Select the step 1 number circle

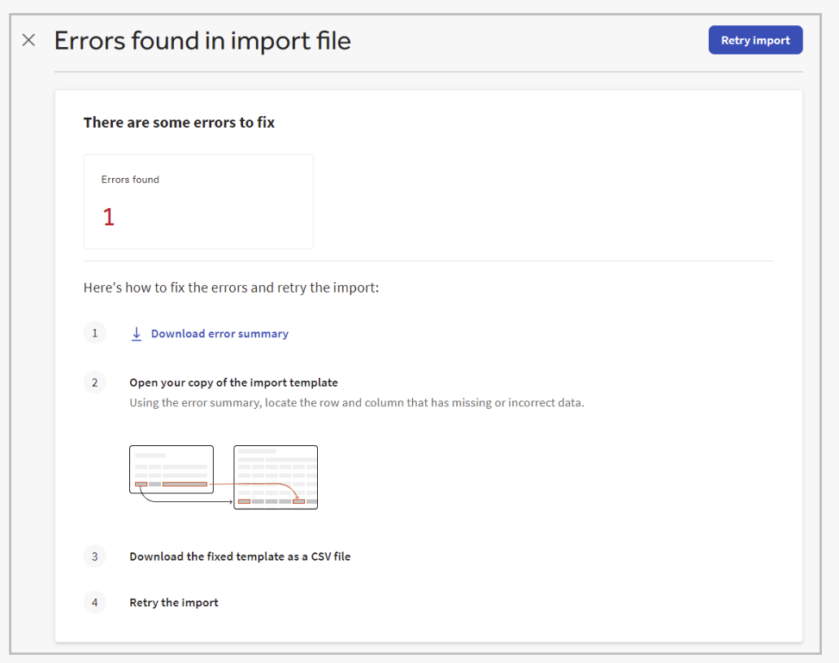click(94, 333)
